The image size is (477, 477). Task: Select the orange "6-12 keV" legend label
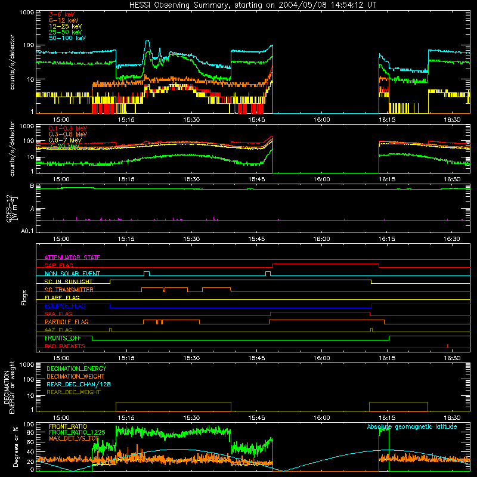[x=64, y=20]
